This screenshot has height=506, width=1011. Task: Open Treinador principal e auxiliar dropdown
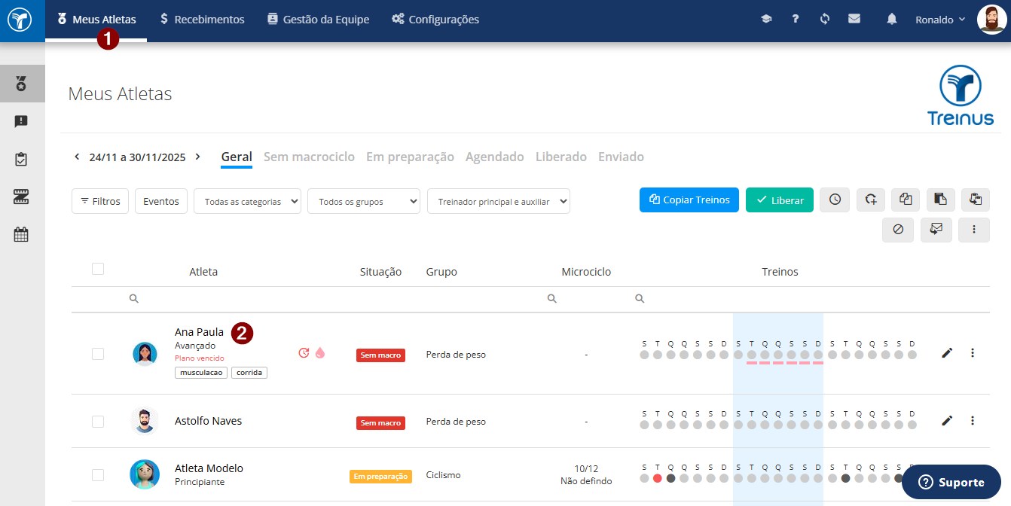click(499, 201)
